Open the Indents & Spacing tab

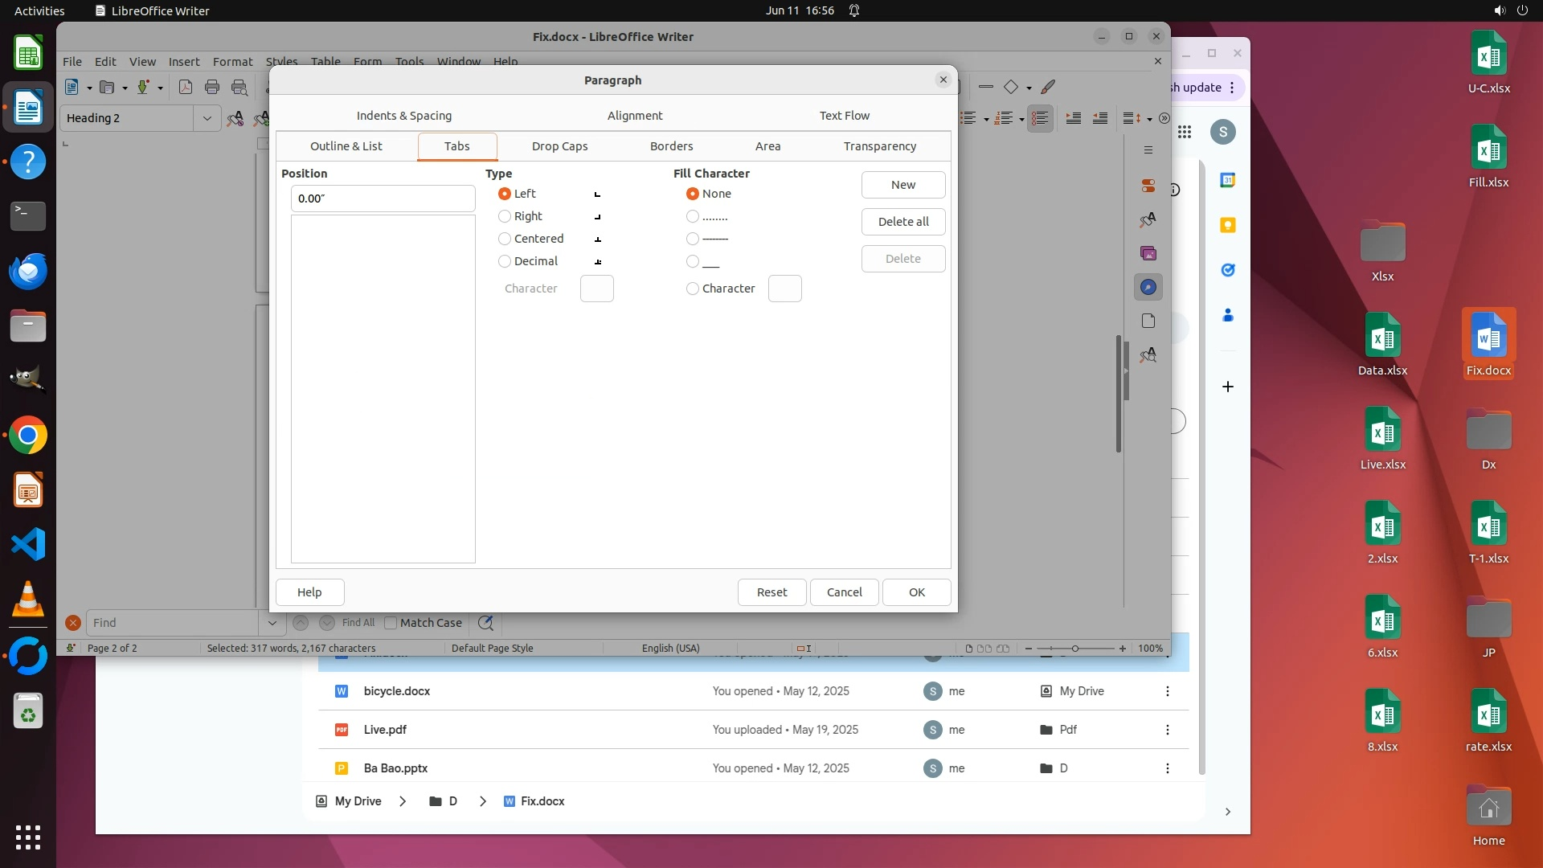tap(403, 116)
